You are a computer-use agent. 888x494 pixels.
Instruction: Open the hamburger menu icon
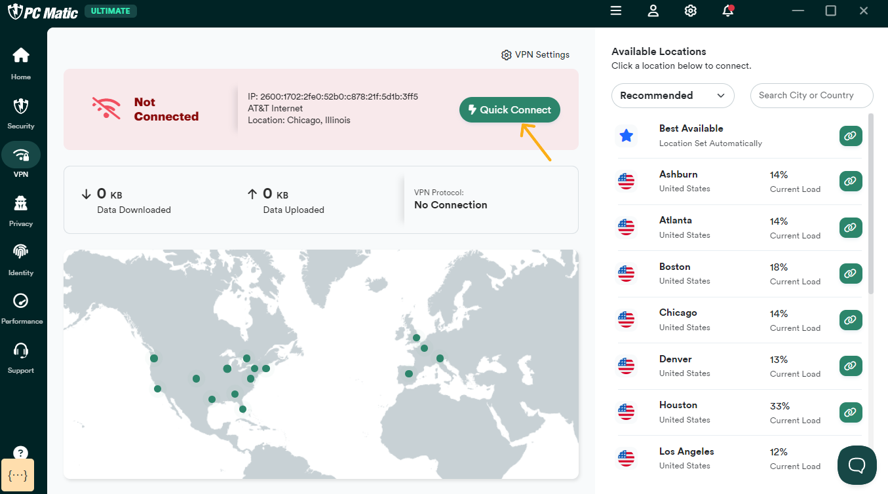tap(615, 11)
